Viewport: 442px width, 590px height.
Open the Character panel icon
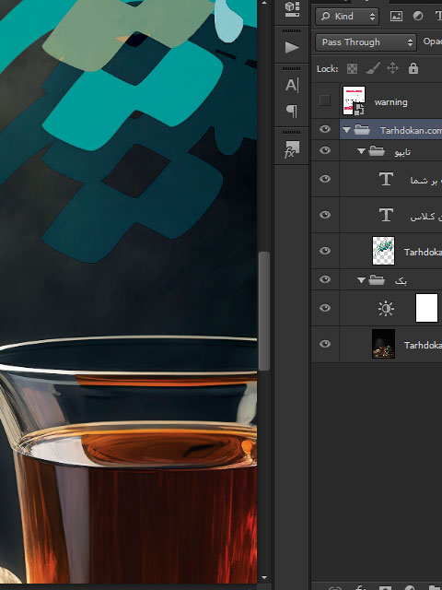pyautogui.click(x=292, y=85)
